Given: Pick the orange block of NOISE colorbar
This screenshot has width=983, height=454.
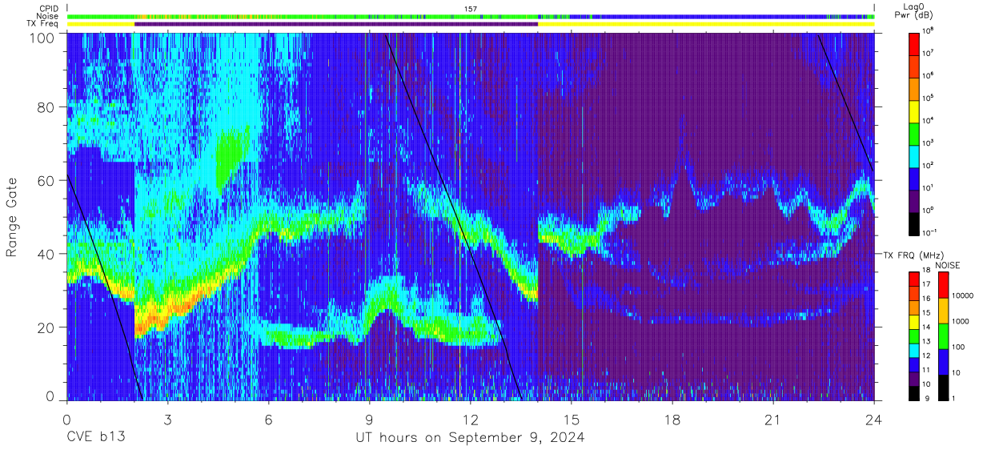Looking at the screenshot, I should click(942, 310).
